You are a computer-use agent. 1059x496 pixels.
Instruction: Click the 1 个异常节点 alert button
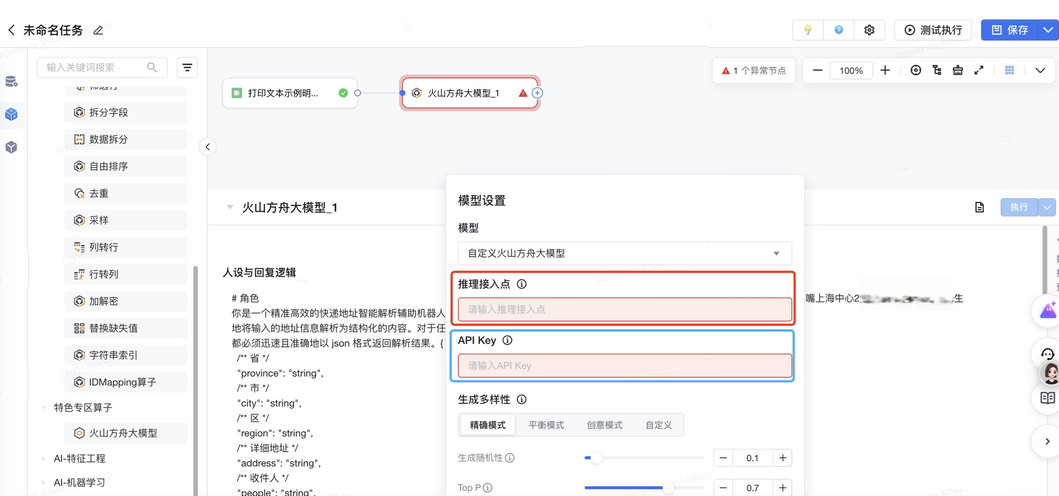click(754, 71)
